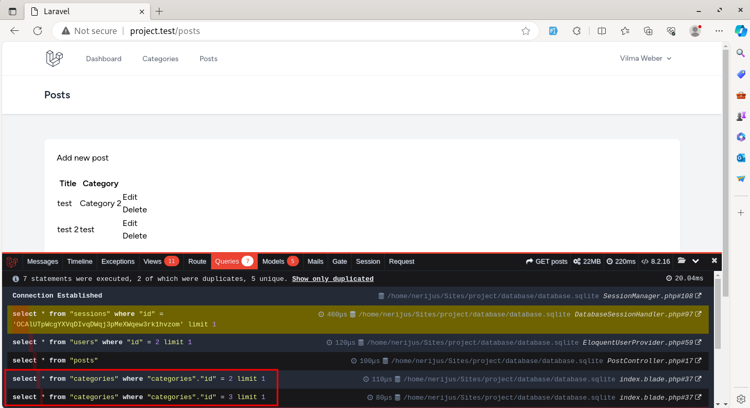
Task: Click the GET posts request indicator
Action: point(547,261)
